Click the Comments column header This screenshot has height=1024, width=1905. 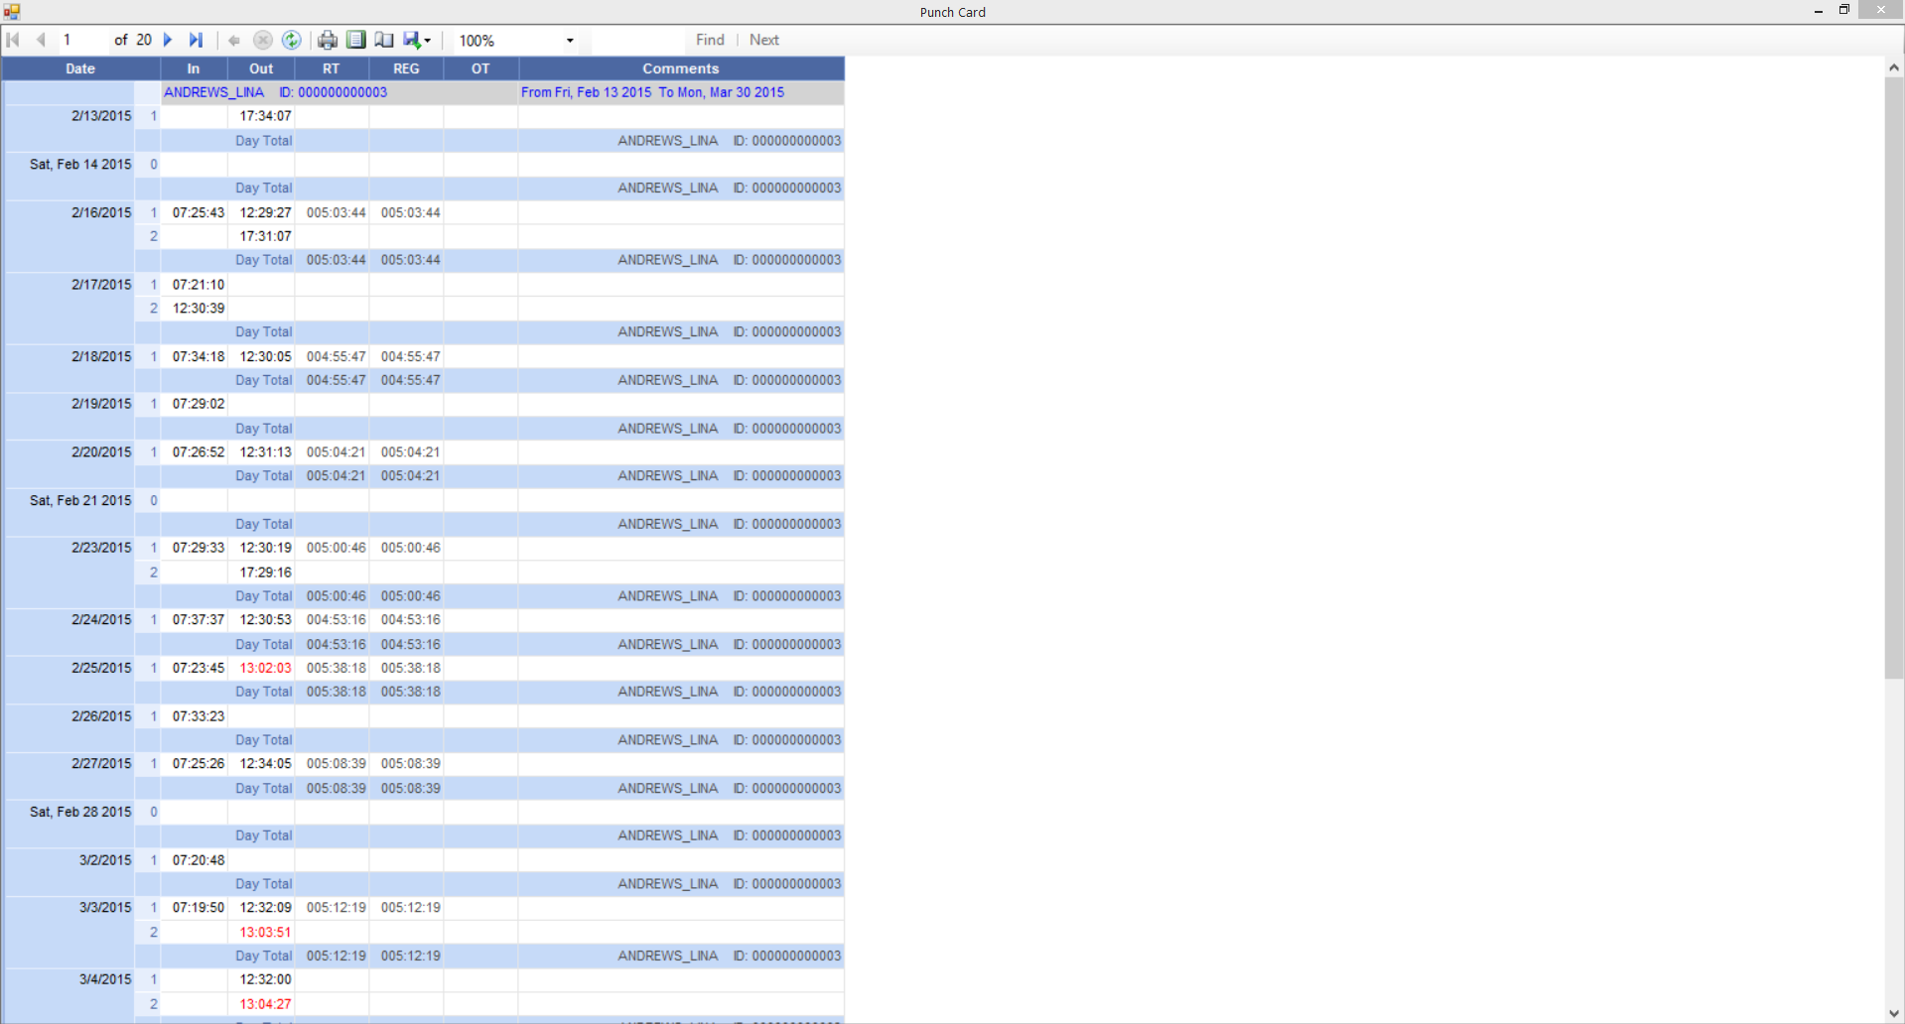pos(680,68)
